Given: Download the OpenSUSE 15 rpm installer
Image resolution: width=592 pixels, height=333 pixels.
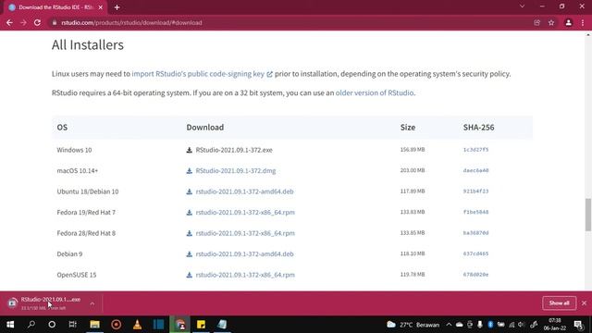Looking at the screenshot, I should (245, 275).
